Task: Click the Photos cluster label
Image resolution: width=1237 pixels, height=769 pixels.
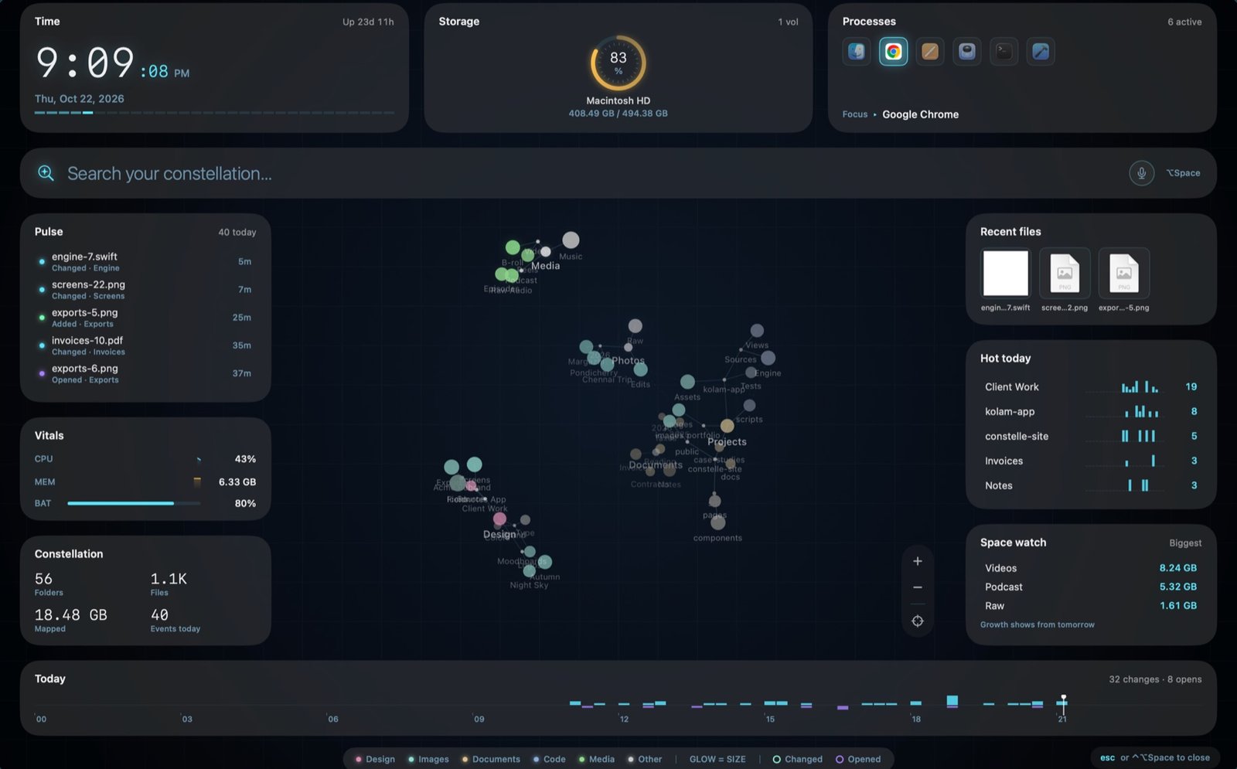Action: (x=628, y=361)
